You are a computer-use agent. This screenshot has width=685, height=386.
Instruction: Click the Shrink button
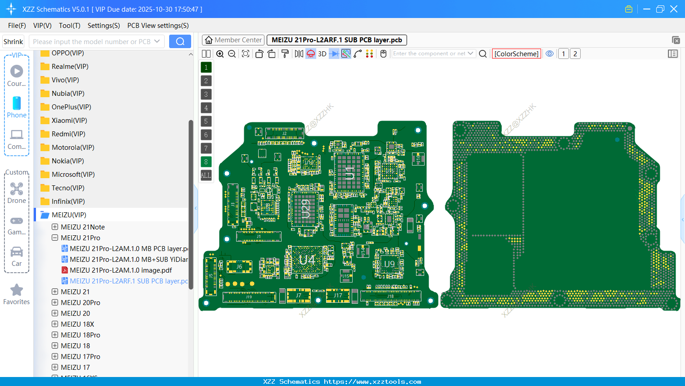click(13, 41)
